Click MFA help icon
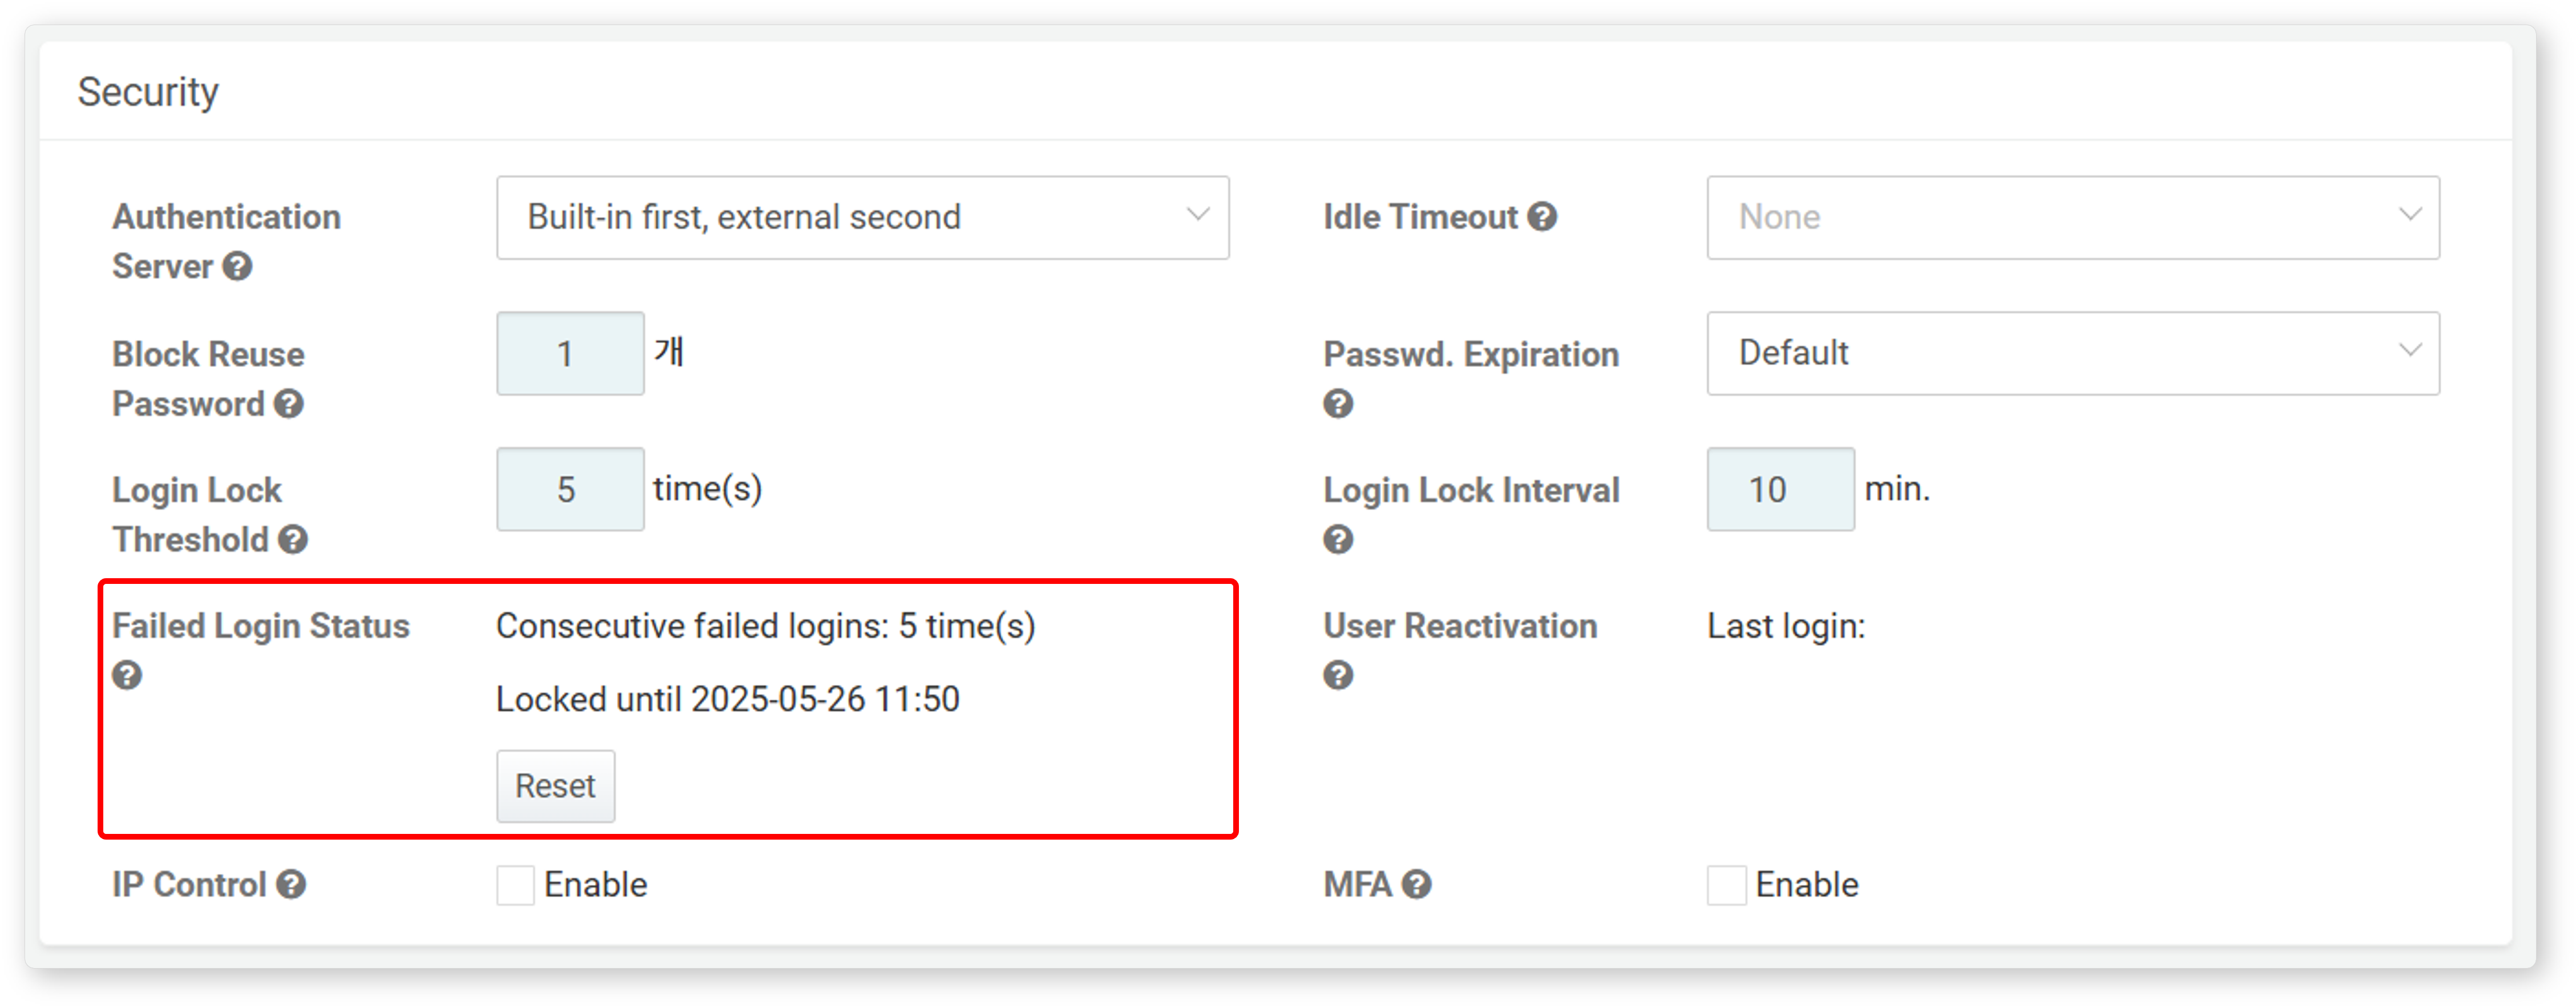Image resolution: width=2576 pixels, height=1008 pixels. pos(1417,885)
